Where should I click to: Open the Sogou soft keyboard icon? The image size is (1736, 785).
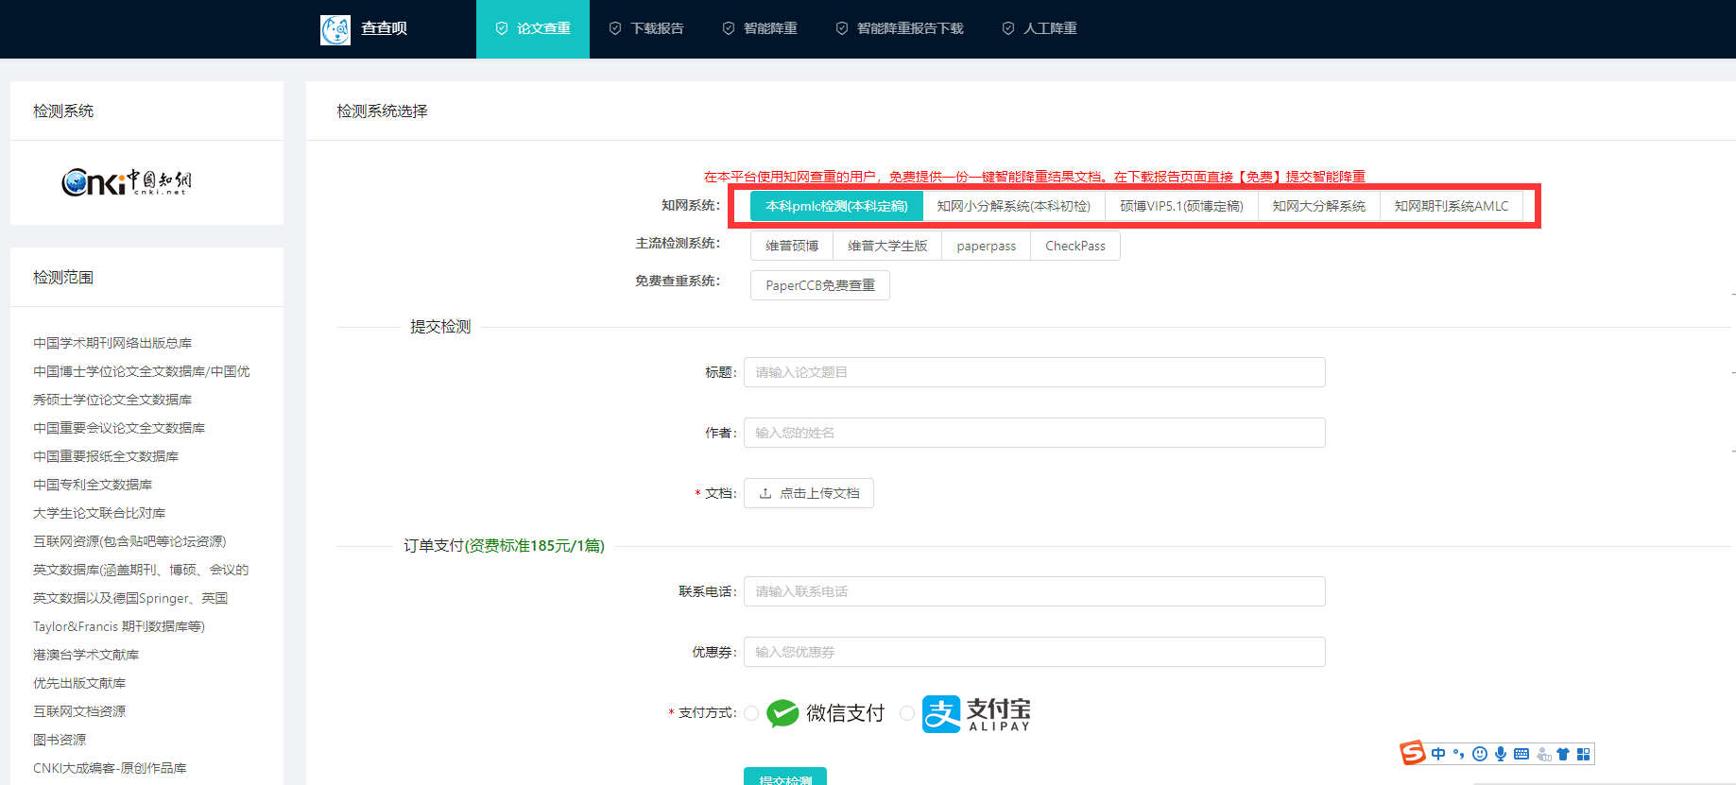[x=1521, y=754]
